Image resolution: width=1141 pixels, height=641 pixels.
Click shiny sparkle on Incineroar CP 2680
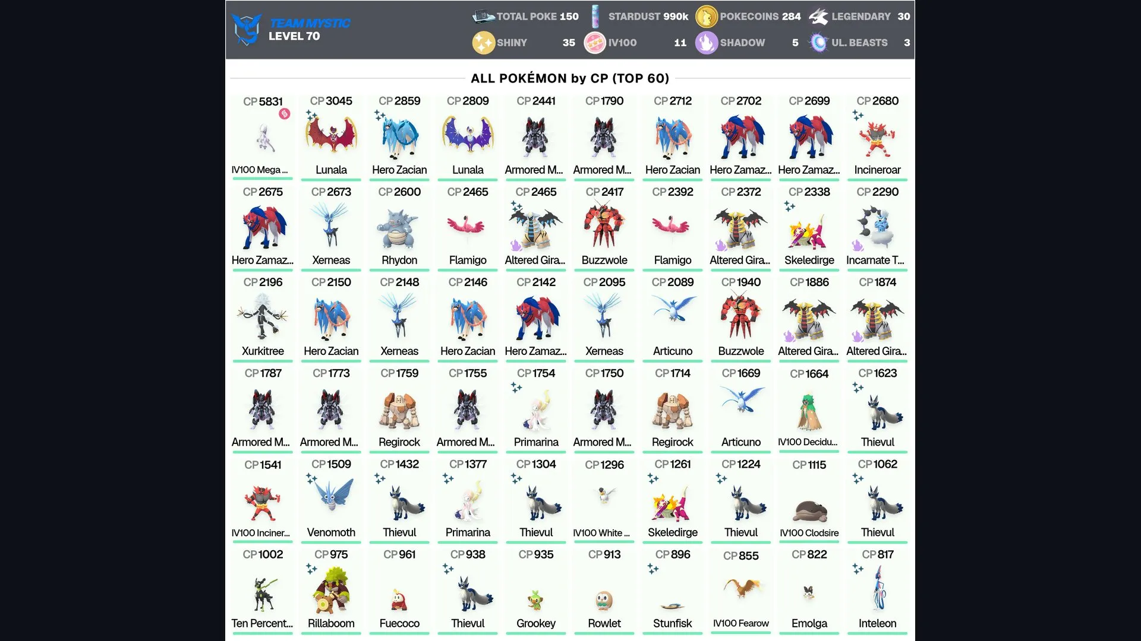pos(858,115)
